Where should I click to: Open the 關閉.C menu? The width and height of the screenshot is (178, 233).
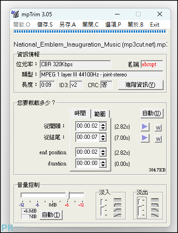(x=91, y=25)
